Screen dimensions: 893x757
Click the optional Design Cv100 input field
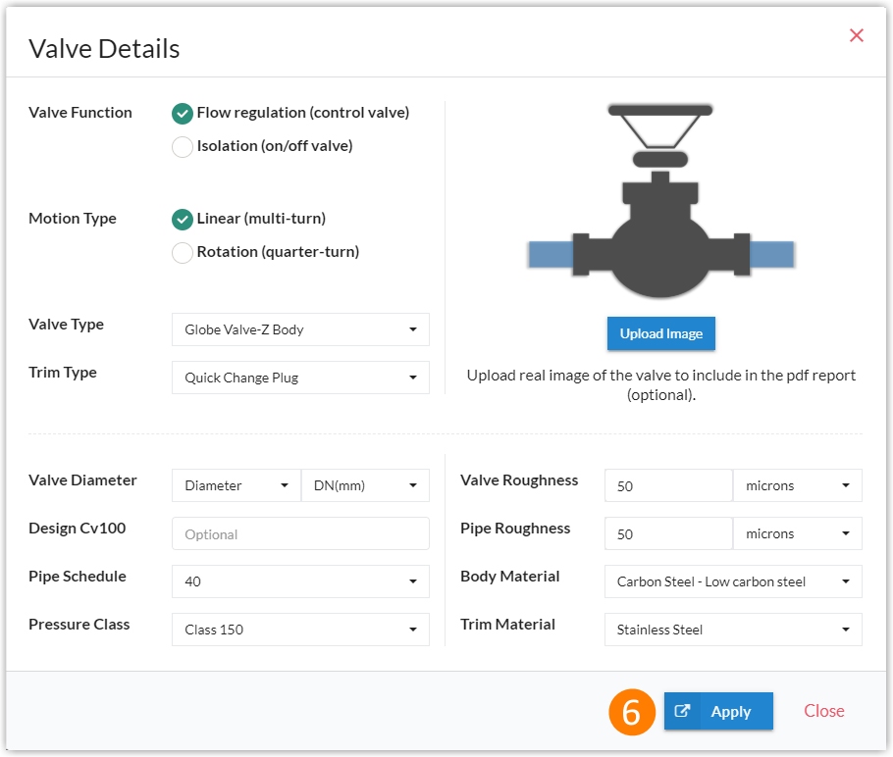pos(299,533)
